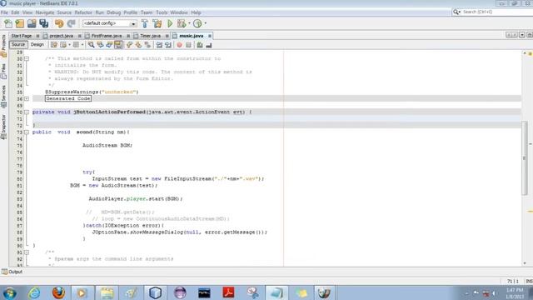
Task: Open the Output panel
Action: pyautogui.click(x=12, y=272)
